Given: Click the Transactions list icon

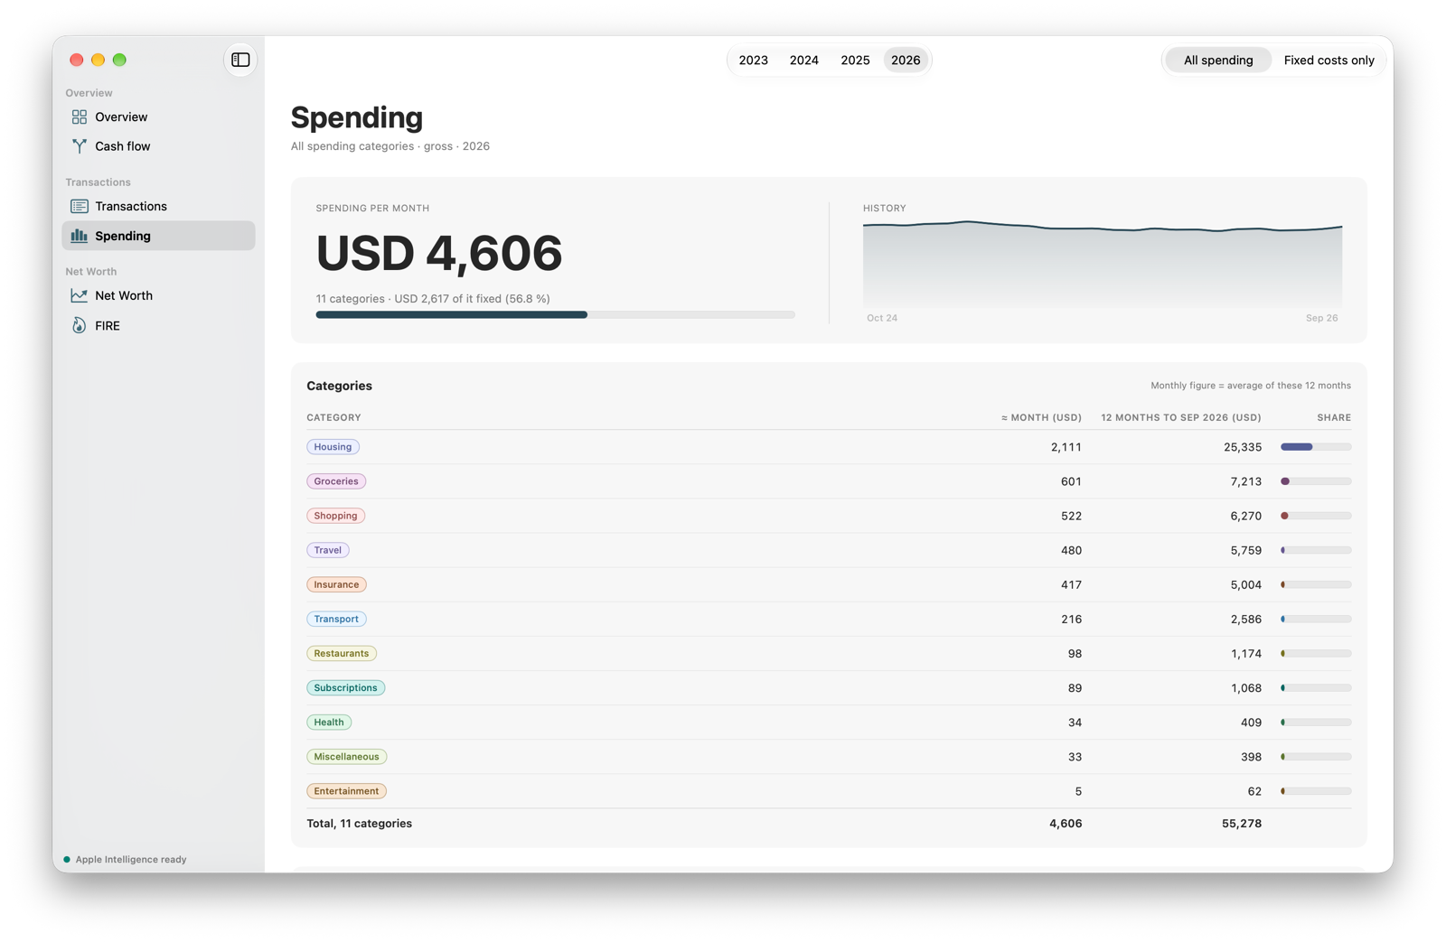Looking at the screenshot, I should pyautogui.click(x=80, y=206).
